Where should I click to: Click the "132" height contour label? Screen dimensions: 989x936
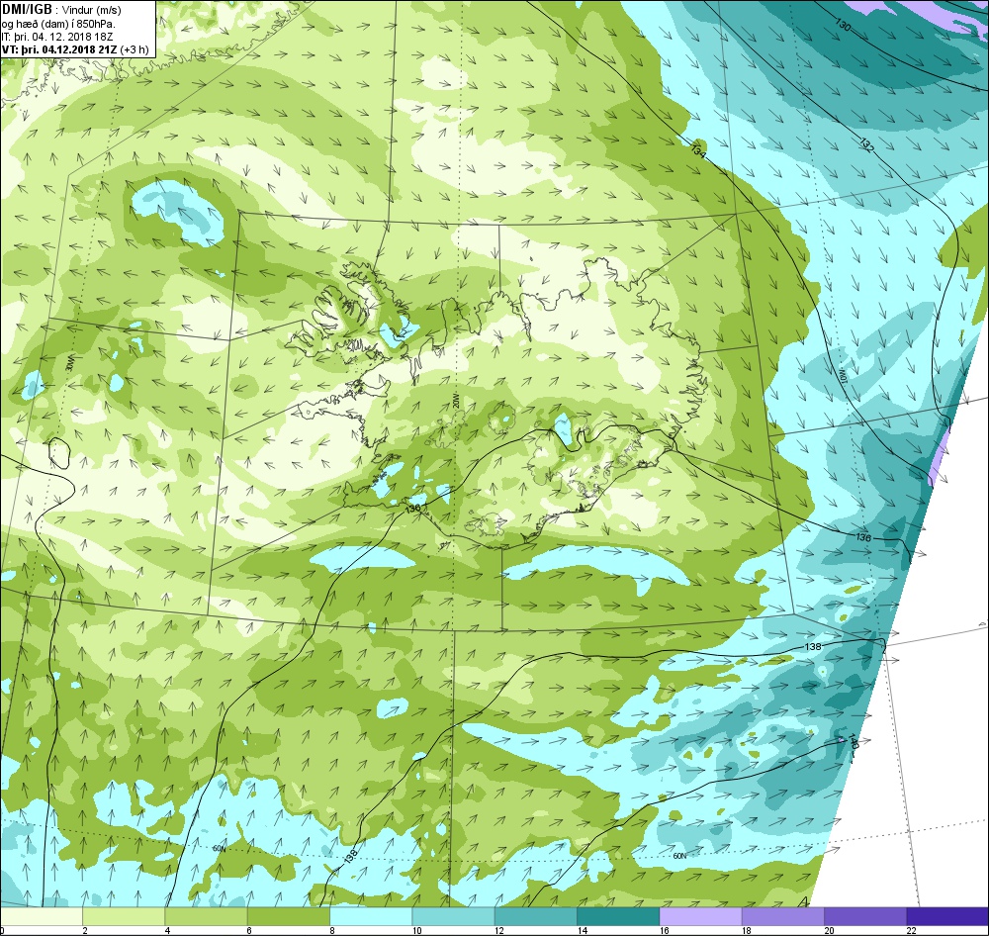tap(866, 144)
